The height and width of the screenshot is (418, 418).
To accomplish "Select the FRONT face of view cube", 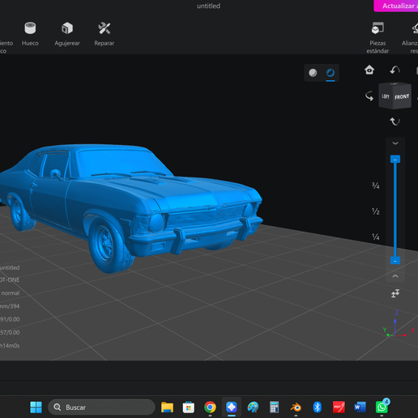I will [402, 97].
